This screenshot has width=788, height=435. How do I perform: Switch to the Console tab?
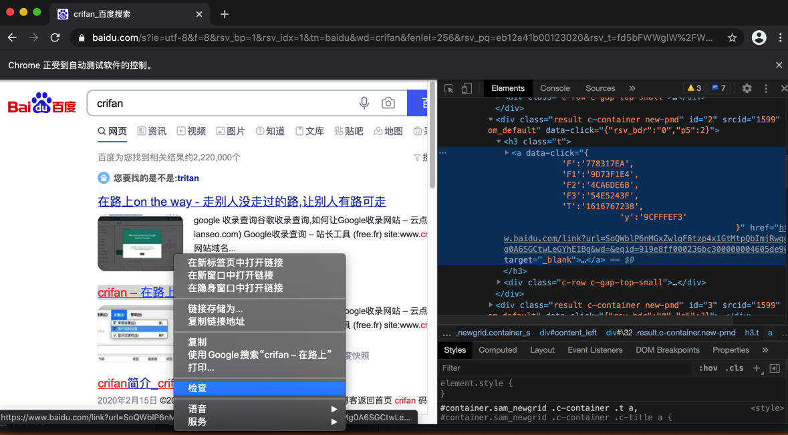click(x=555, y=88)
